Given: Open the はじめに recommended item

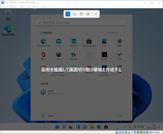Looking at the screenshot, I should pos(53,92).
